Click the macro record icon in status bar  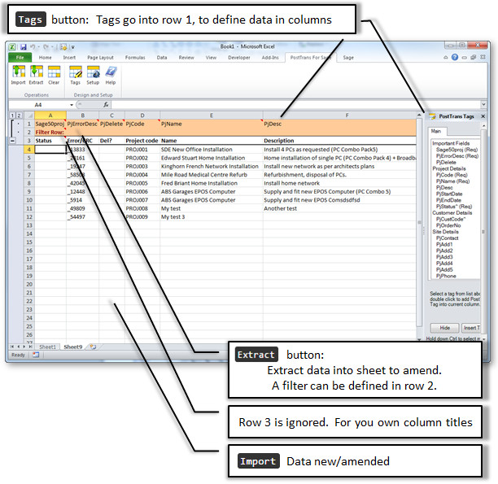coord(36,355)
